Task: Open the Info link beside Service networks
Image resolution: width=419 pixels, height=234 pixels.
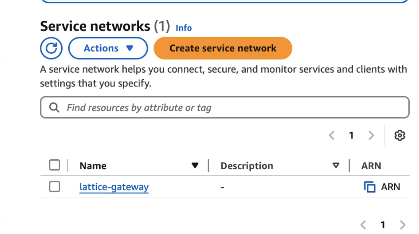Action: pyautogui.click(x=184, y=28)
